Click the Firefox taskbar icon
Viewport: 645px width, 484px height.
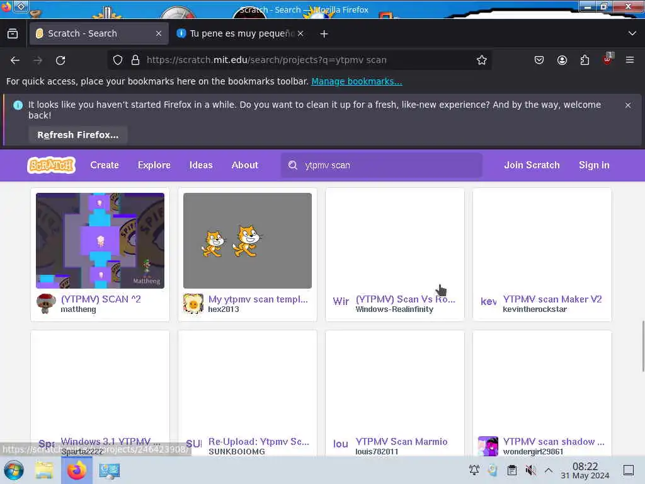point(76,470)
